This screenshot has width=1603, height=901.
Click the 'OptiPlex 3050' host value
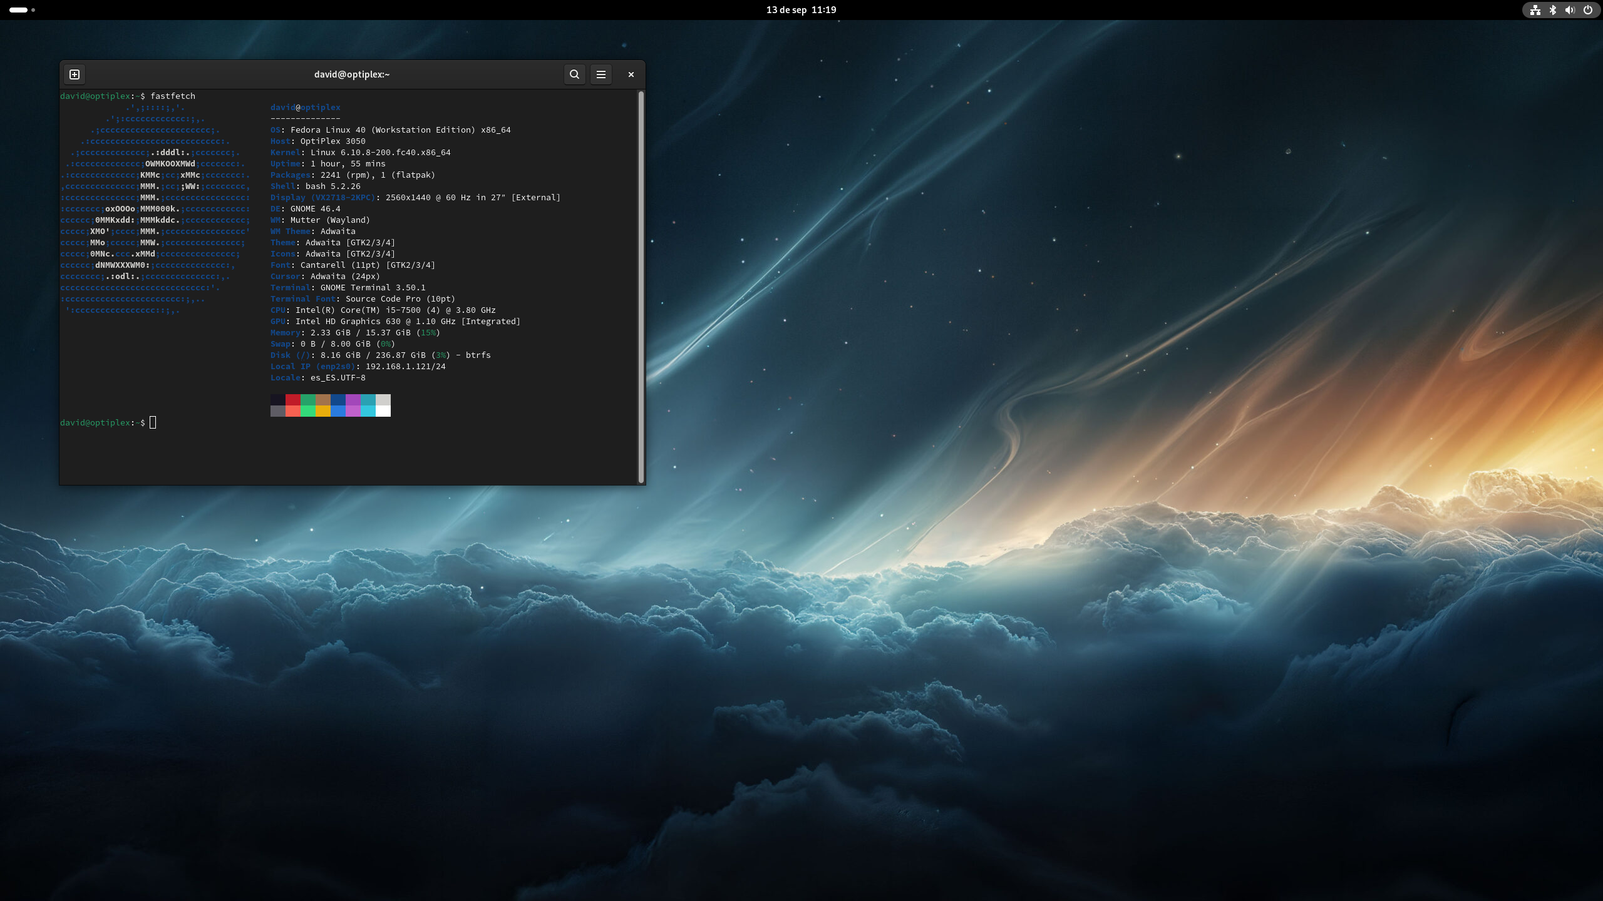coord(333,141)
